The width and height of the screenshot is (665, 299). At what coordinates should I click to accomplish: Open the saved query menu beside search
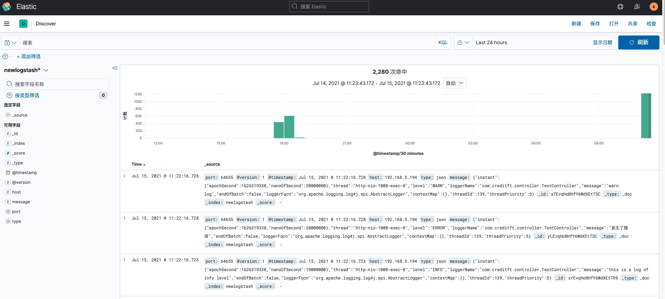coord(10,42)
